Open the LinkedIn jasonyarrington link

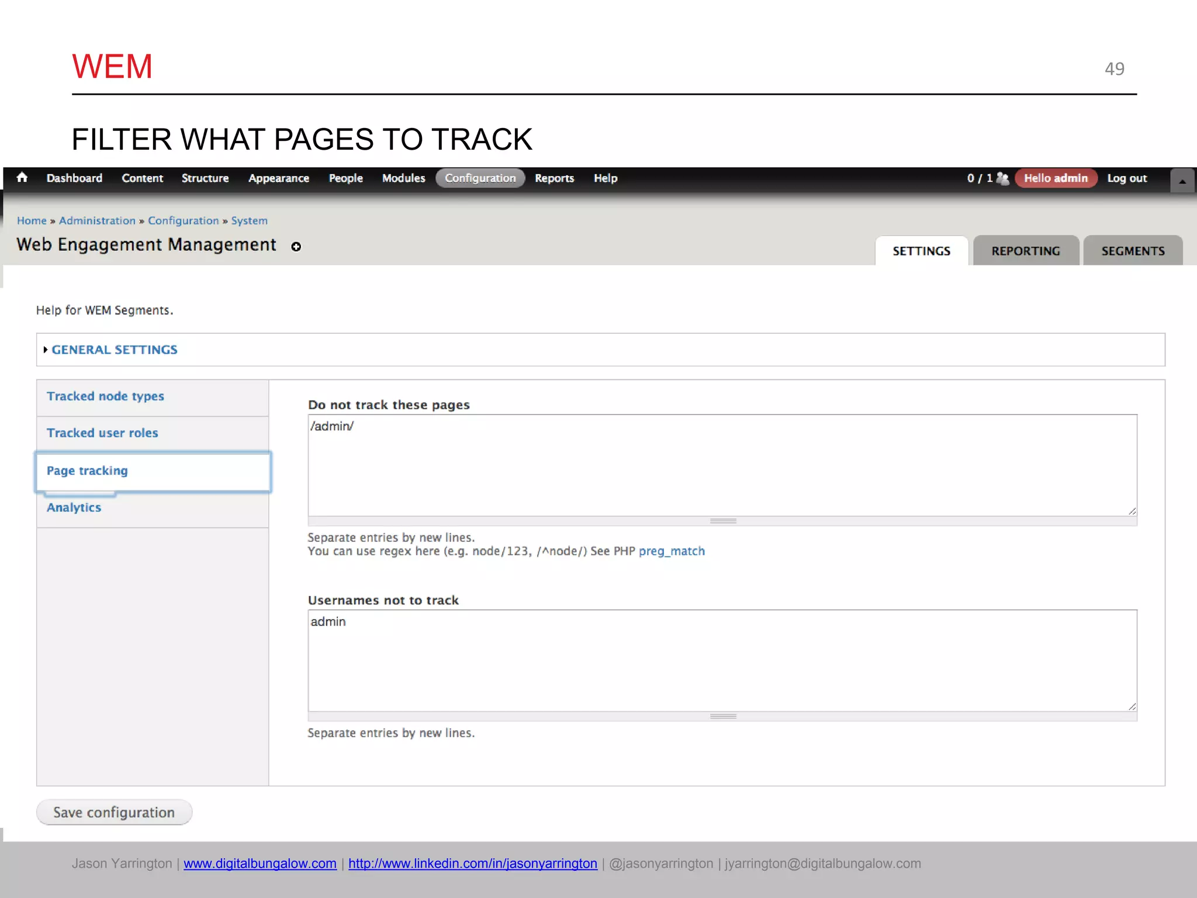[473, 864]
